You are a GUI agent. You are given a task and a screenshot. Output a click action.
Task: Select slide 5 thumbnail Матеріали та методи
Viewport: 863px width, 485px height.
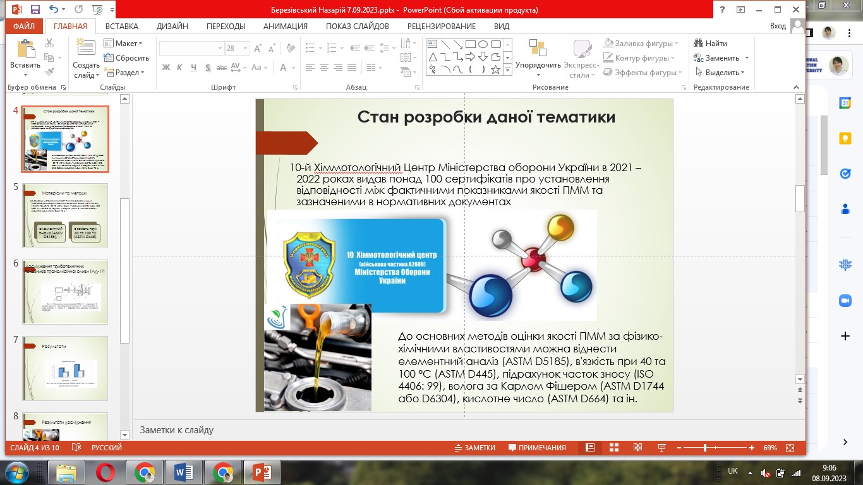click(65, 215)
